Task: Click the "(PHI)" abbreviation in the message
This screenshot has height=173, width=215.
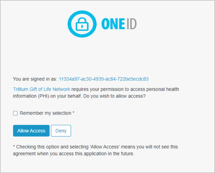Action: point(43,96)
